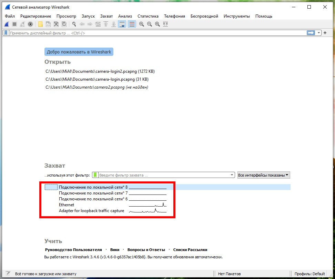Reset text zoom to normal size
Viewport: 335px width, 279px height.
pos(157,24)
